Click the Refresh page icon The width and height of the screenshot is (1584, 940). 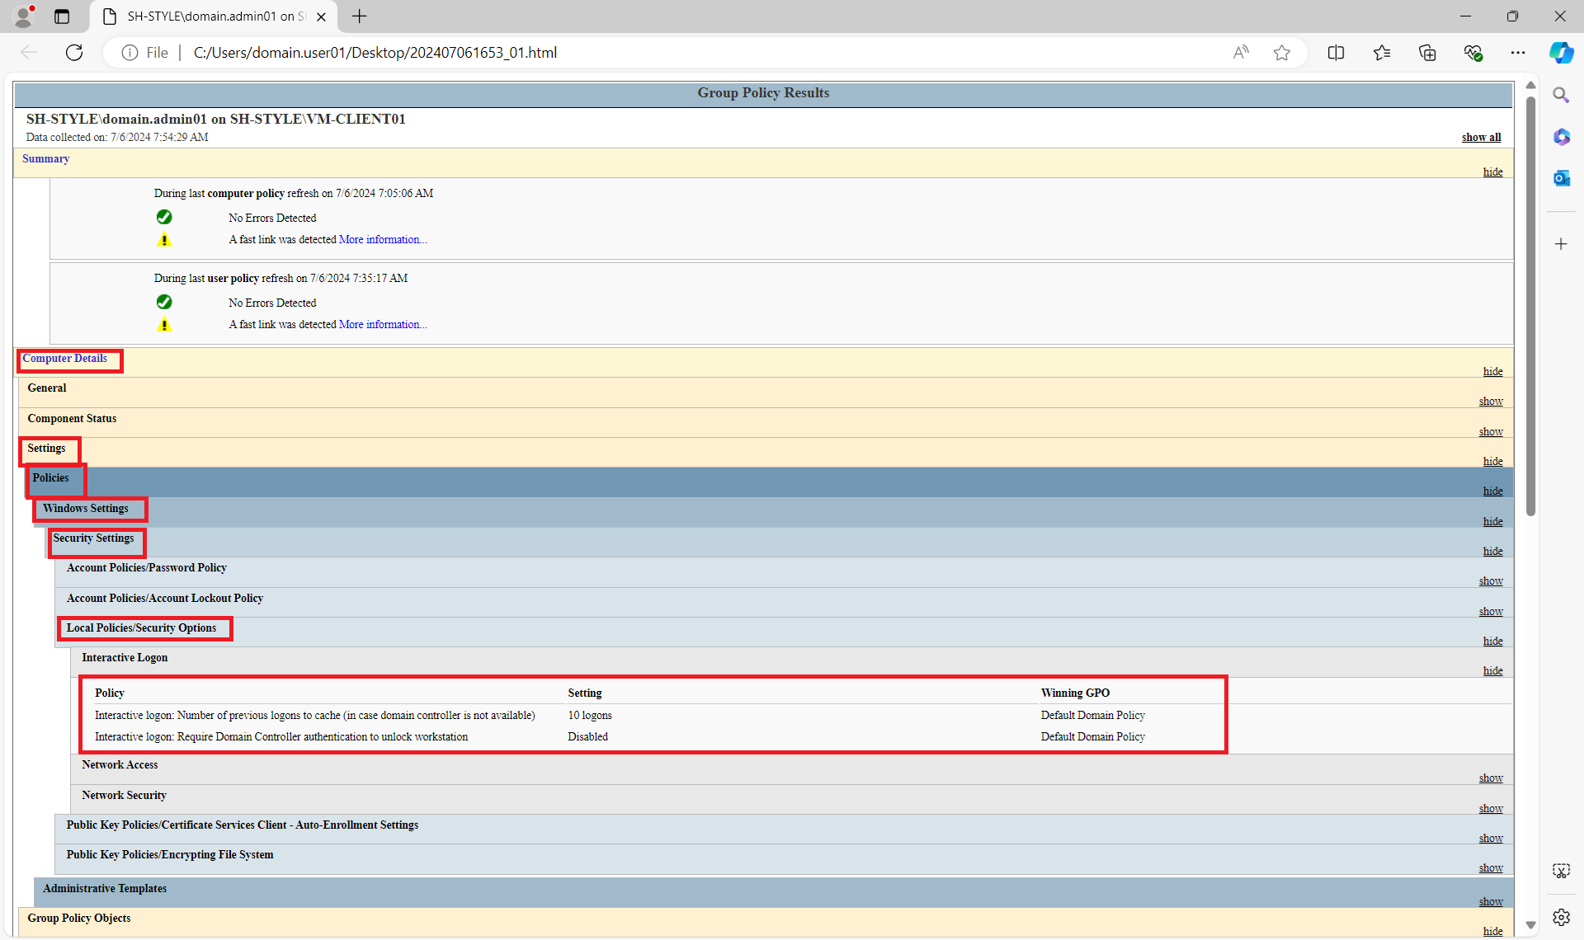pos(74,53)
